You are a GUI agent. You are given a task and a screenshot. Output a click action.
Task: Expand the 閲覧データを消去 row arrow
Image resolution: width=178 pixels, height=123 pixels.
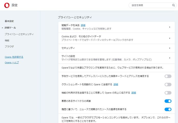point(170,27)
